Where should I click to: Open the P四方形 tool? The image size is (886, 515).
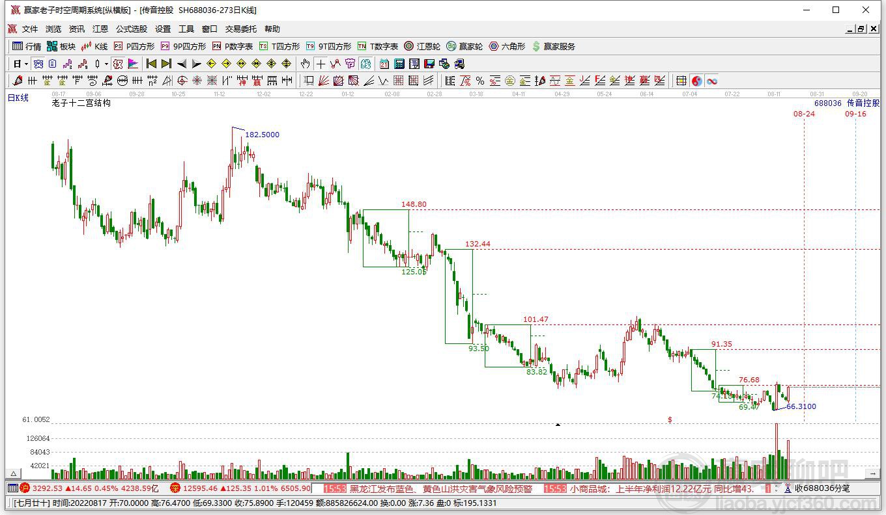point(134,46)
